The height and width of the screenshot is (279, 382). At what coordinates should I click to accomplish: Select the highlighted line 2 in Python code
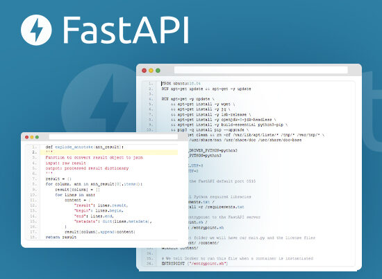pyautogui.click(x=109, y=152)
